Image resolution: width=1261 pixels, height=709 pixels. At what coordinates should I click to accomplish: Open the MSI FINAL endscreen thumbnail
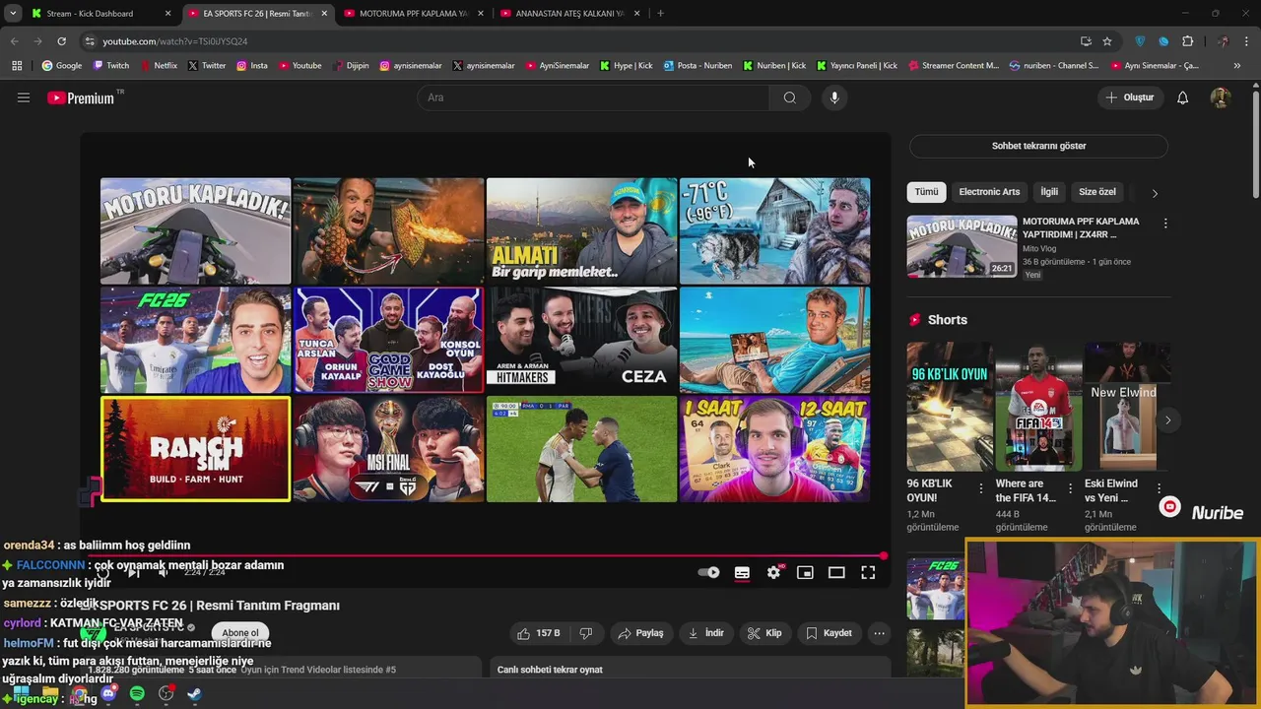click(x=388, y=449)
